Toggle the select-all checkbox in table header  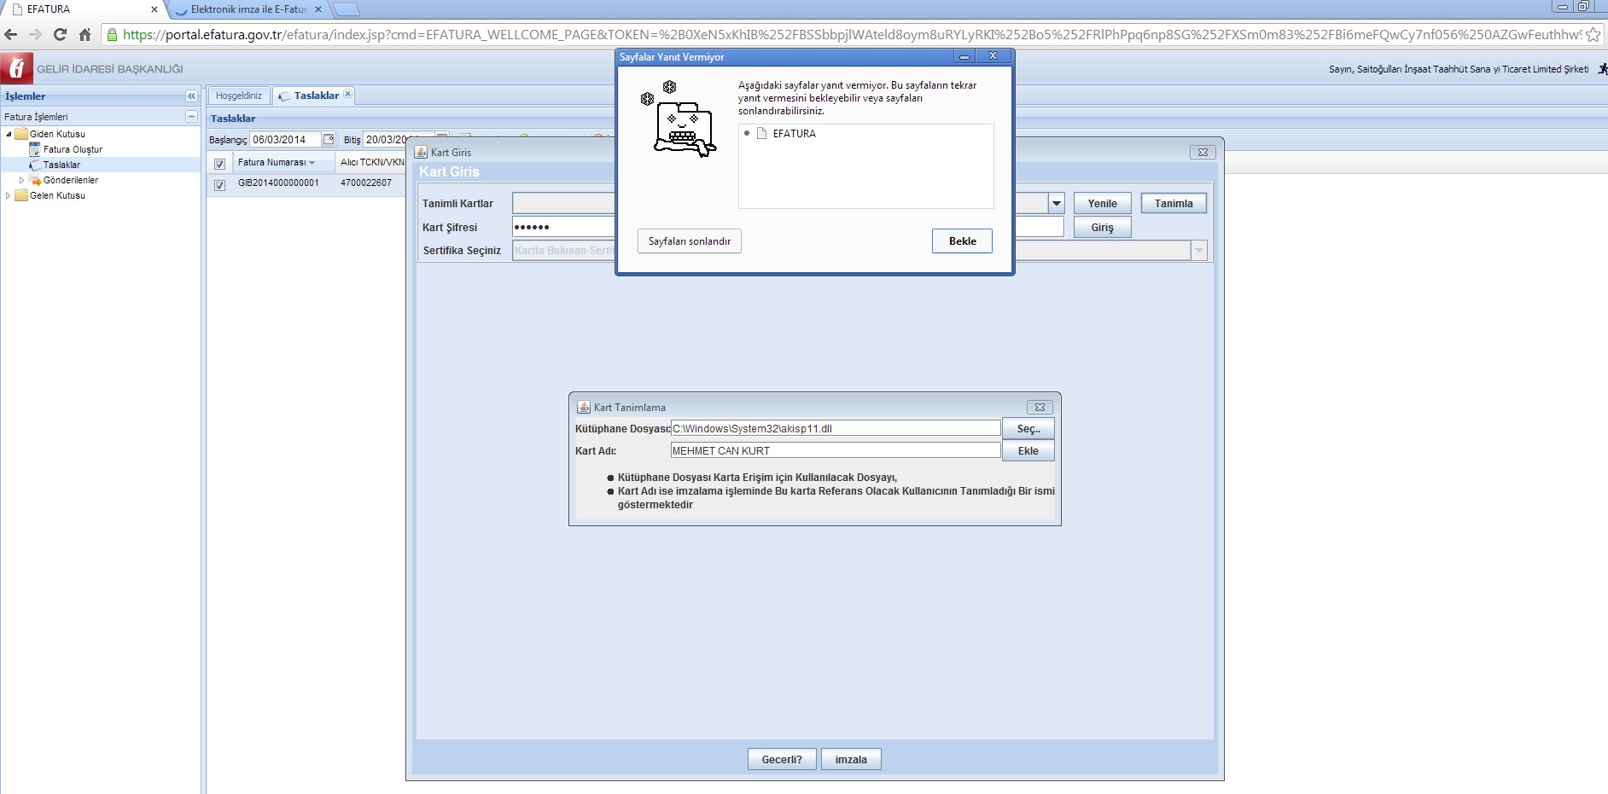point(219,163)
